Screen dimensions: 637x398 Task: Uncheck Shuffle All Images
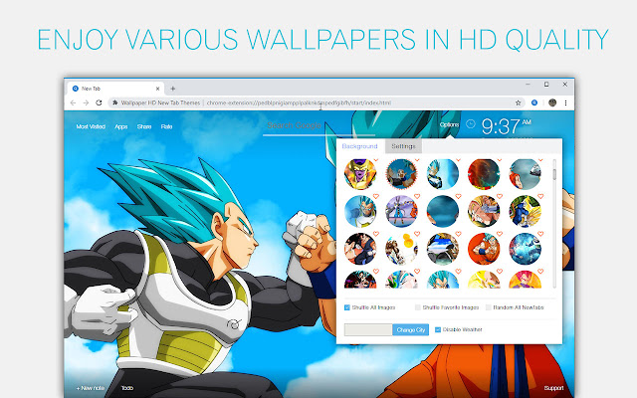(347, 307)
